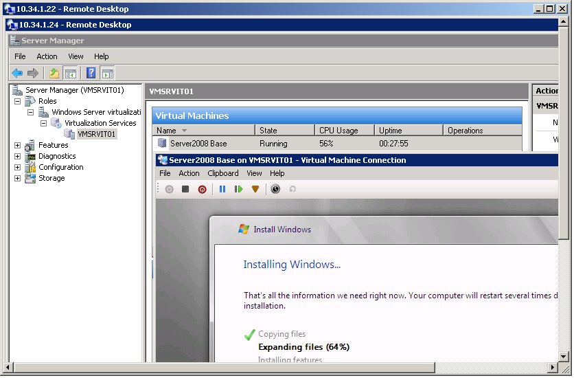Open View menu in Virtual Machine Connection

[254, 173]
